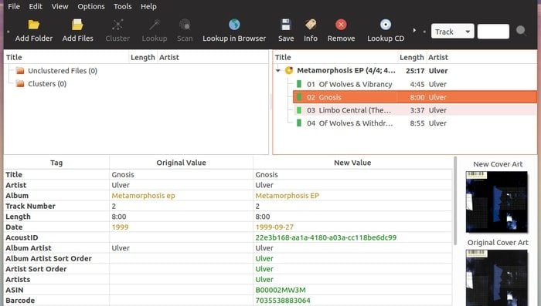Open the Options menu
This screenshot has width=541, height=306.
tap(91, 6)
